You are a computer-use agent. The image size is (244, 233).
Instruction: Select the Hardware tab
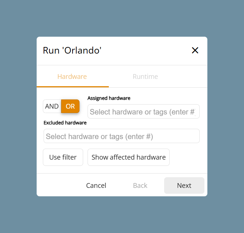72,77
